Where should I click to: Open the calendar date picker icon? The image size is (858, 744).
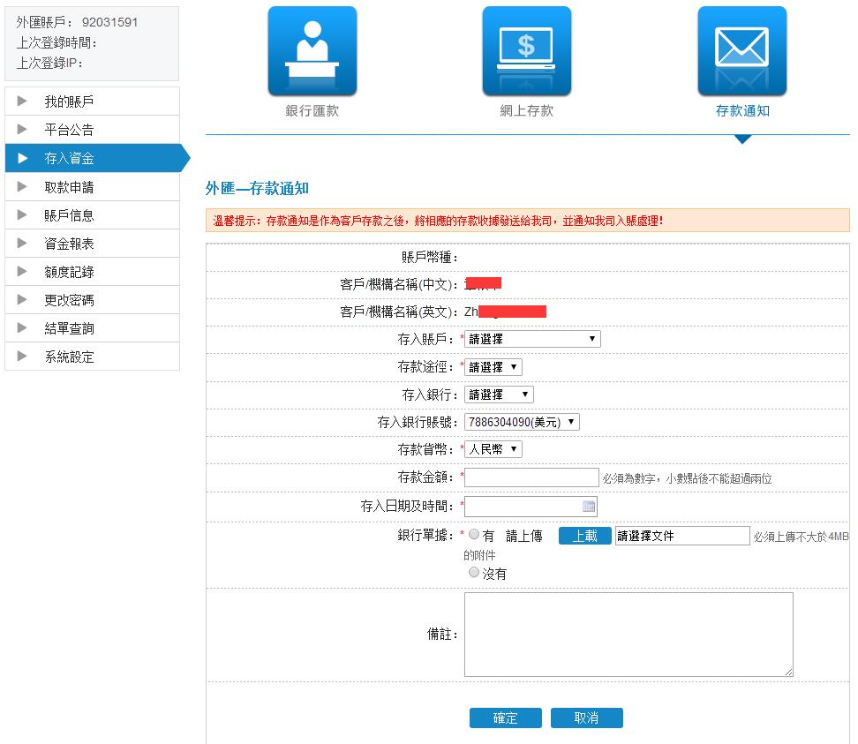tap(589, 507)
